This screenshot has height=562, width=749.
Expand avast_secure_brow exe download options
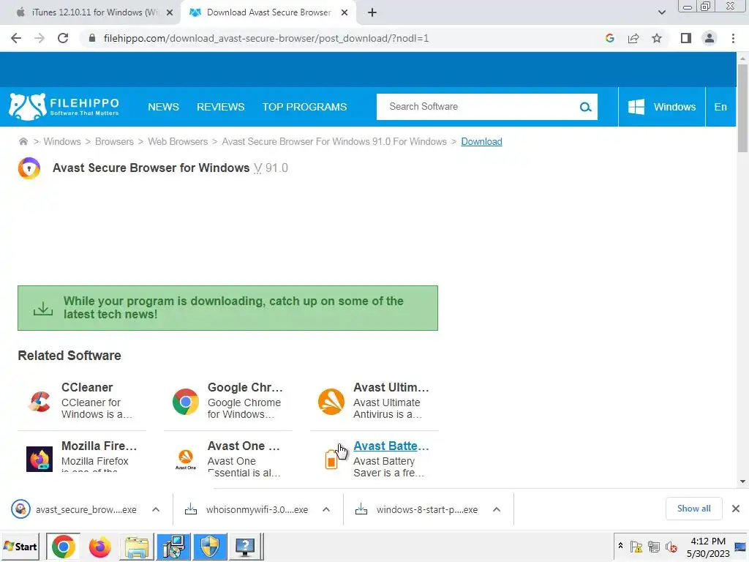(156, 509)
